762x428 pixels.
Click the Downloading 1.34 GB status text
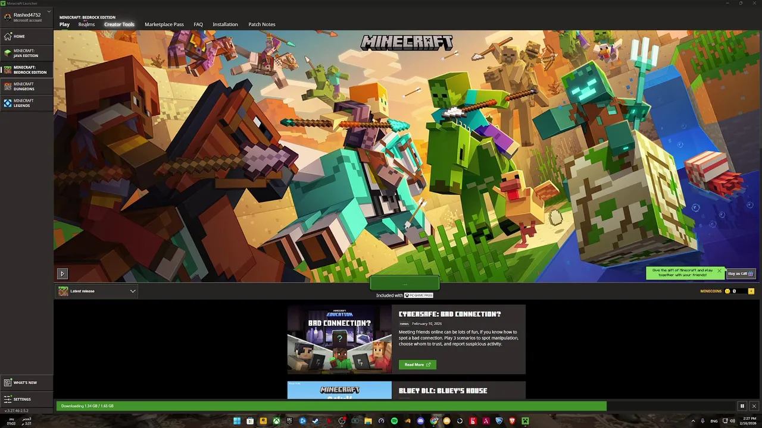[88, 406]
